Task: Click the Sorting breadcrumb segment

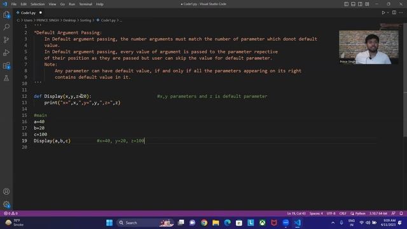Action: [85, 20]
